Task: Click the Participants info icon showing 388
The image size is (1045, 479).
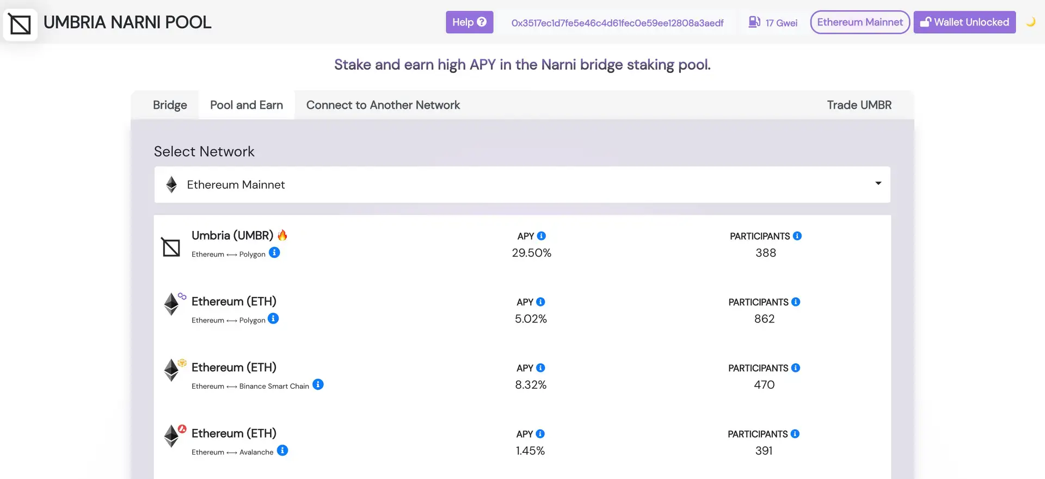Action: coord(797,236)
